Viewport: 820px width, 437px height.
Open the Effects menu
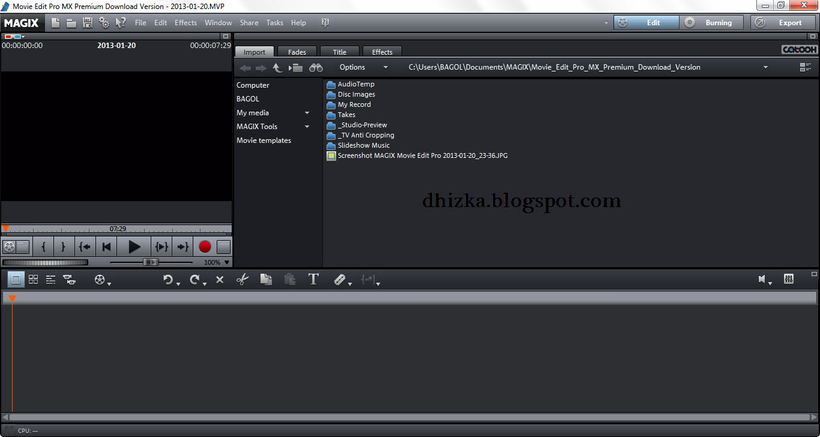tap(185, 23)
